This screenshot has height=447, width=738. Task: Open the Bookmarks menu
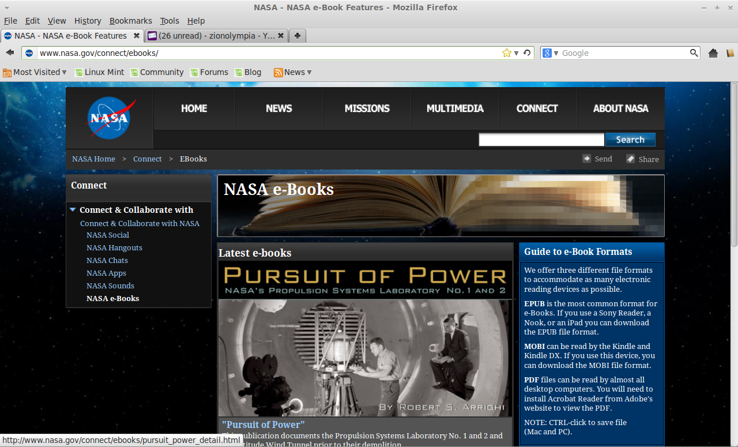(x=131, y=21)
